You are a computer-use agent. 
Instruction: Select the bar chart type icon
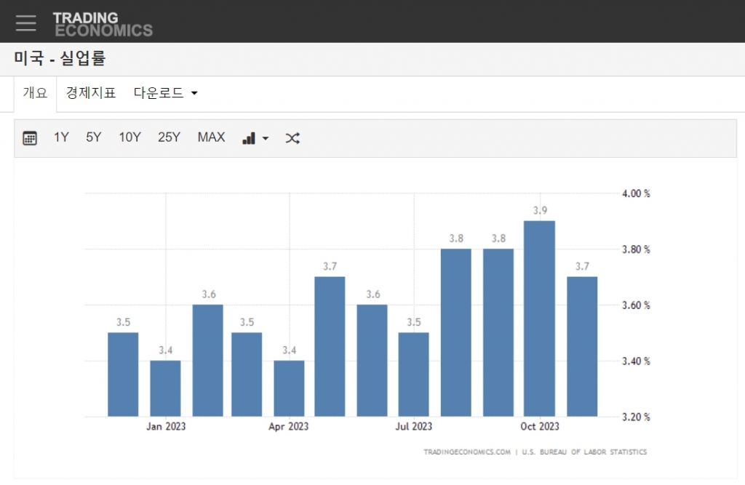click(249, 138)
